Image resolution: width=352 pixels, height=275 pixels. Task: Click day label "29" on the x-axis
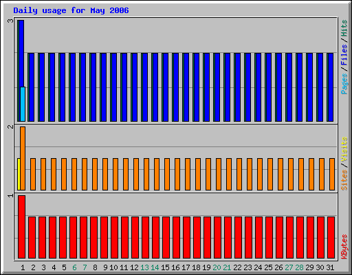click(309, 267)
